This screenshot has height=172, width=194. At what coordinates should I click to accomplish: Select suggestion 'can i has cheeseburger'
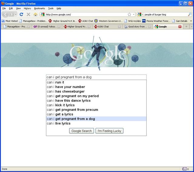point(66,91)
